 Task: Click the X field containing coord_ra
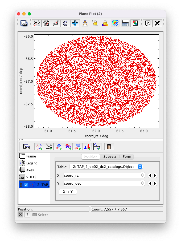(102, 175)
